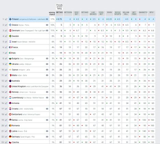Select Denmark's 11% winning chance value

pos(52,31)
